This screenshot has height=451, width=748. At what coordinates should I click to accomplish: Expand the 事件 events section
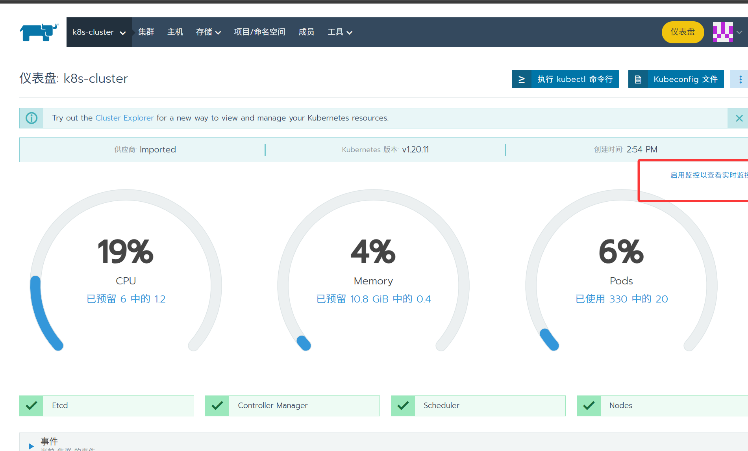pyautogui.click(x=31, y=446)
